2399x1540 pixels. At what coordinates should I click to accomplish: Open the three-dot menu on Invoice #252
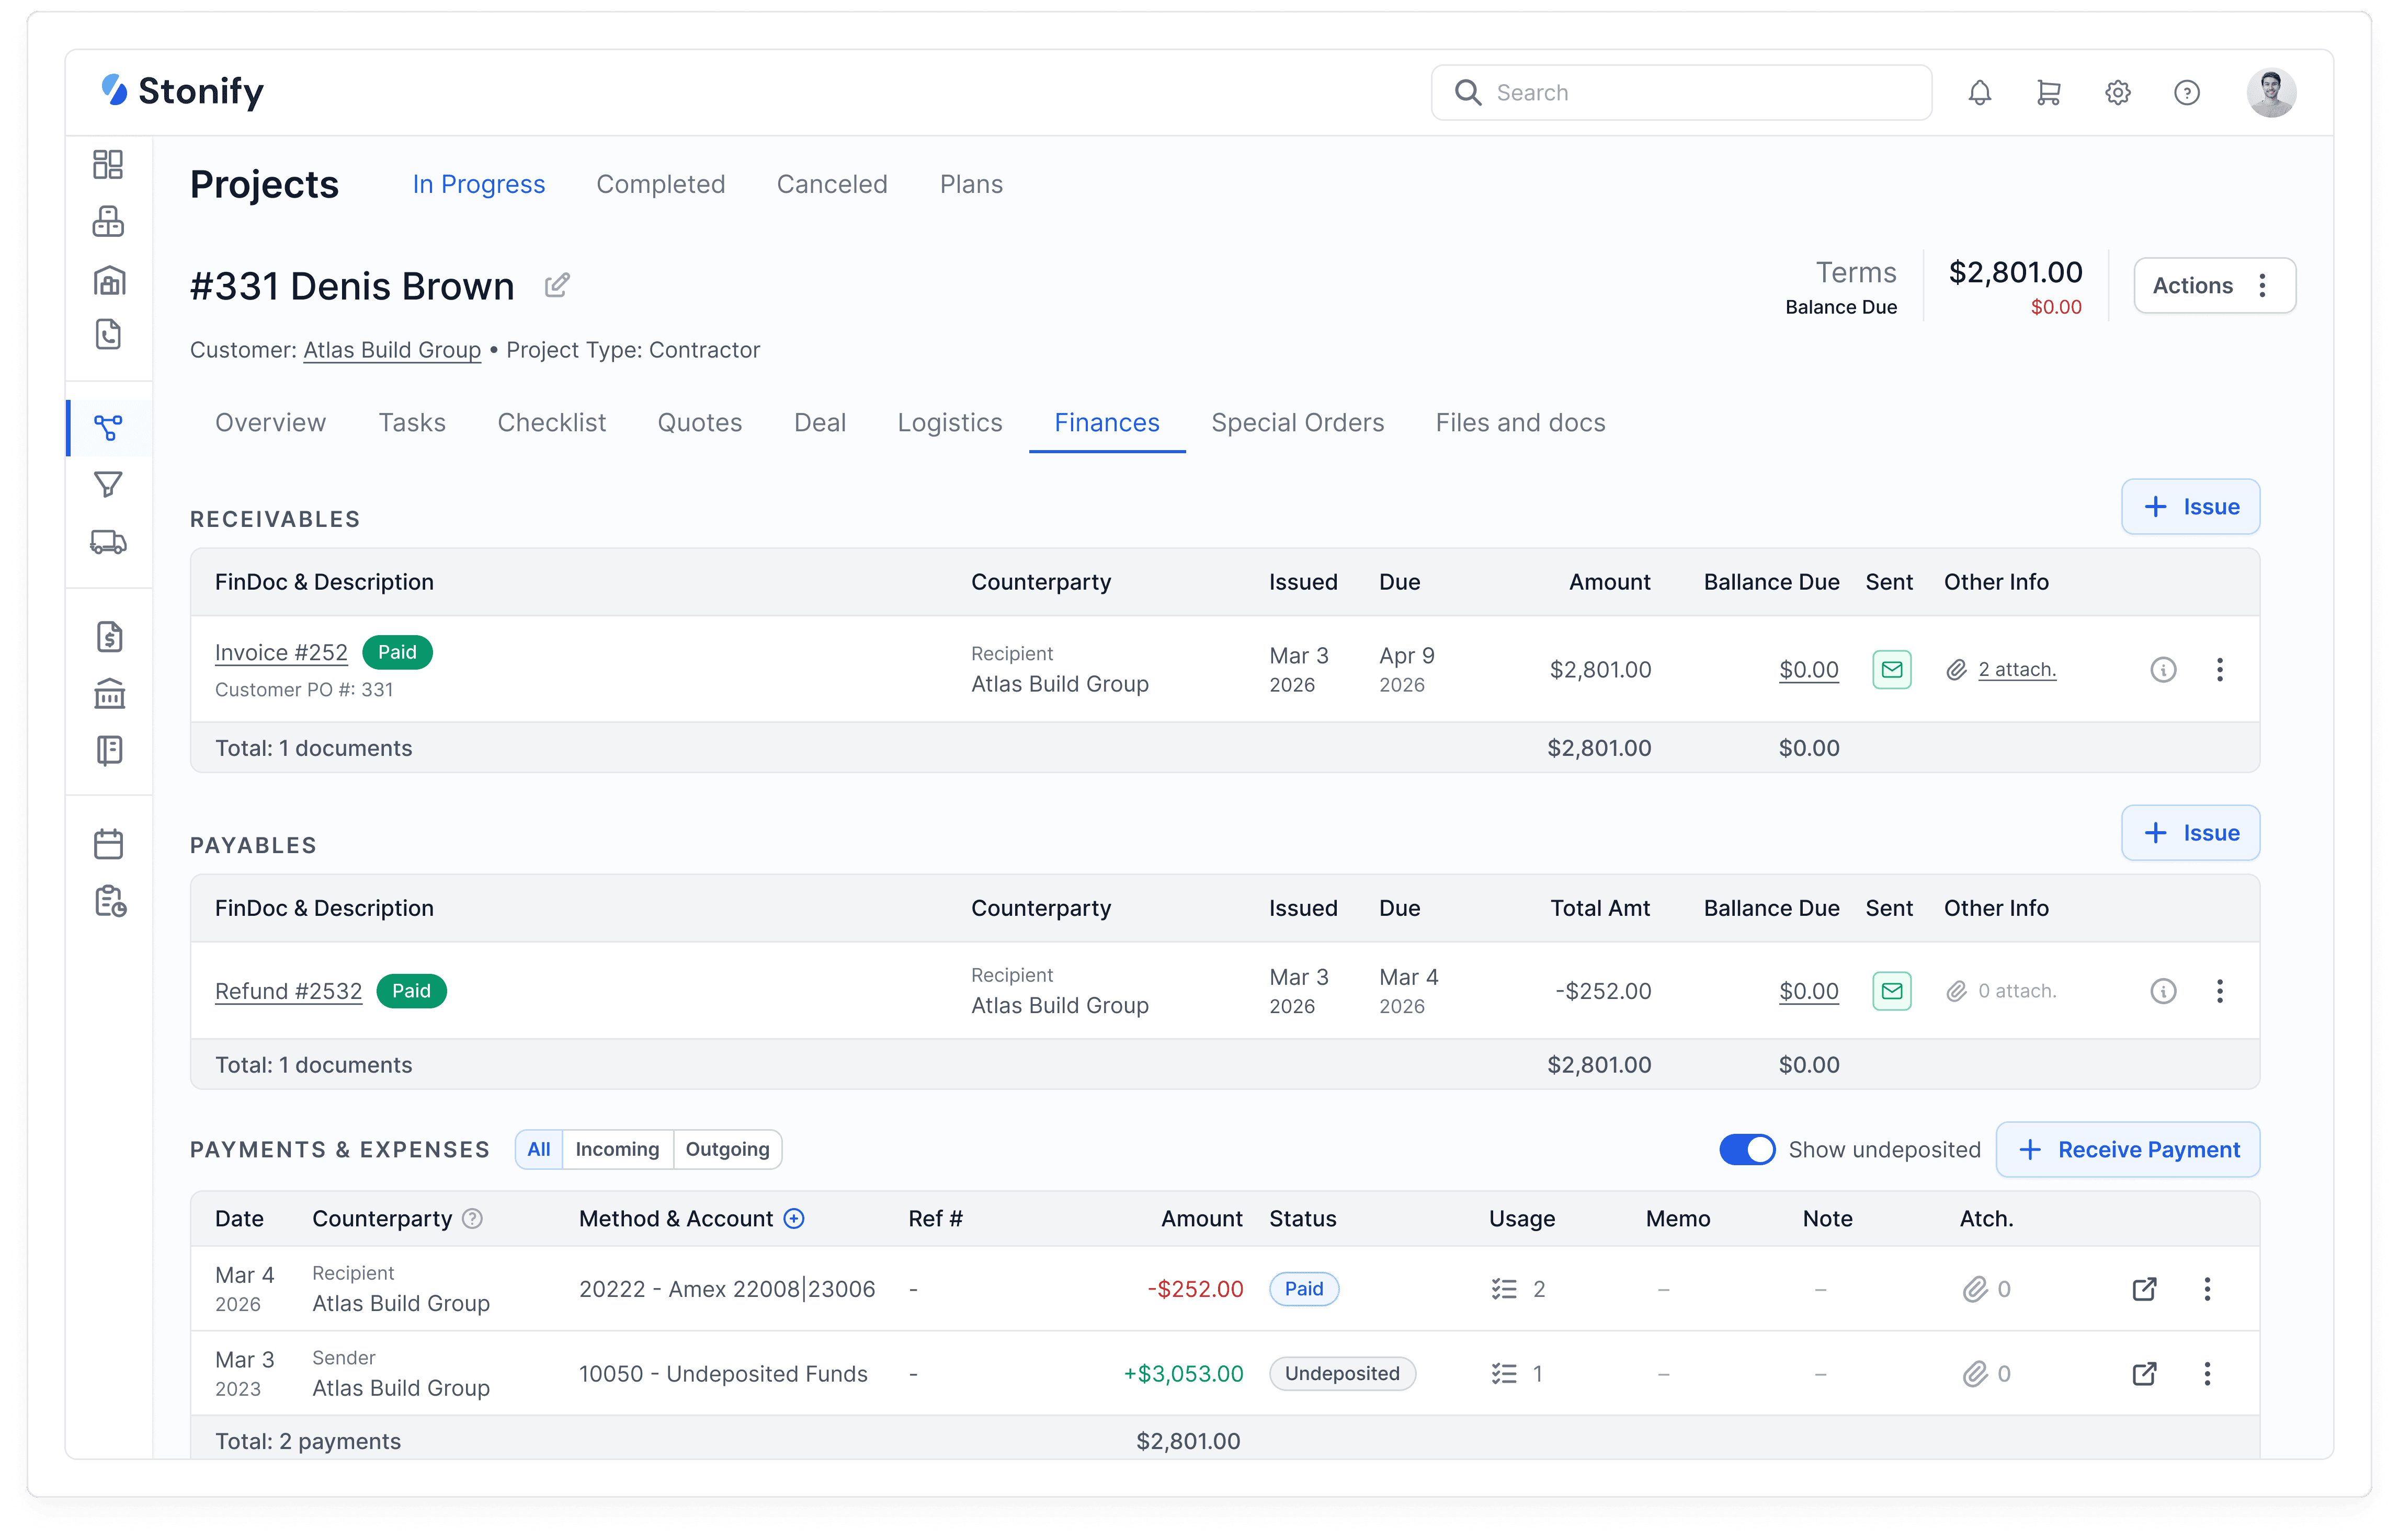tap(2220, 669)
